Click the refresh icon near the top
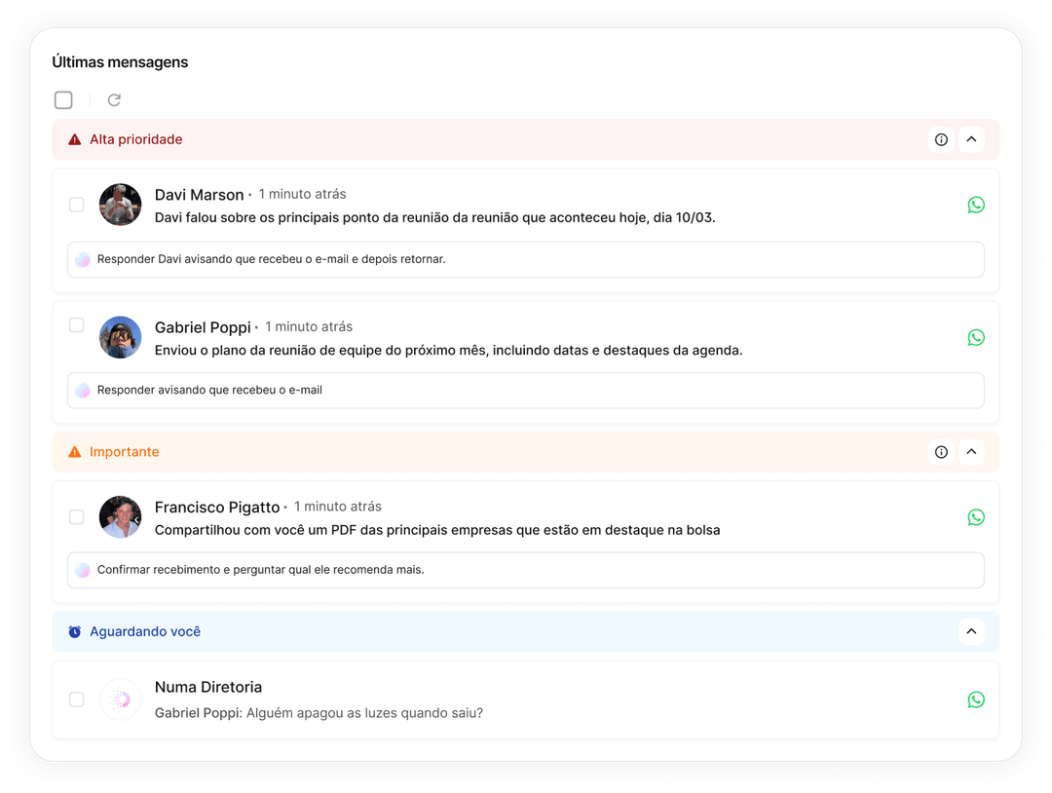Image resolution: width=1052 pixels, height=793 pixels. pyautogui.click(x=114, y=99)
